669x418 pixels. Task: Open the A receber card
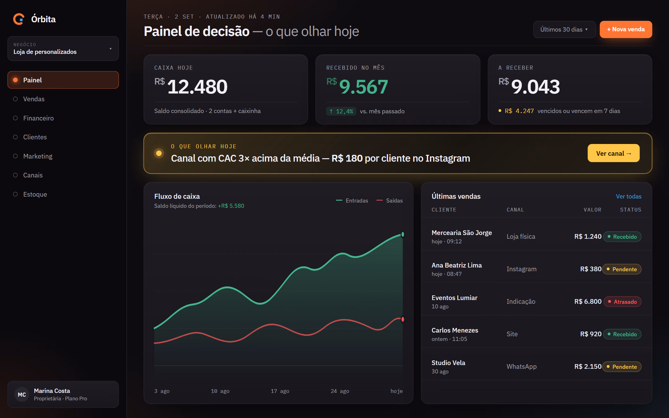click(x=570, y=89)
